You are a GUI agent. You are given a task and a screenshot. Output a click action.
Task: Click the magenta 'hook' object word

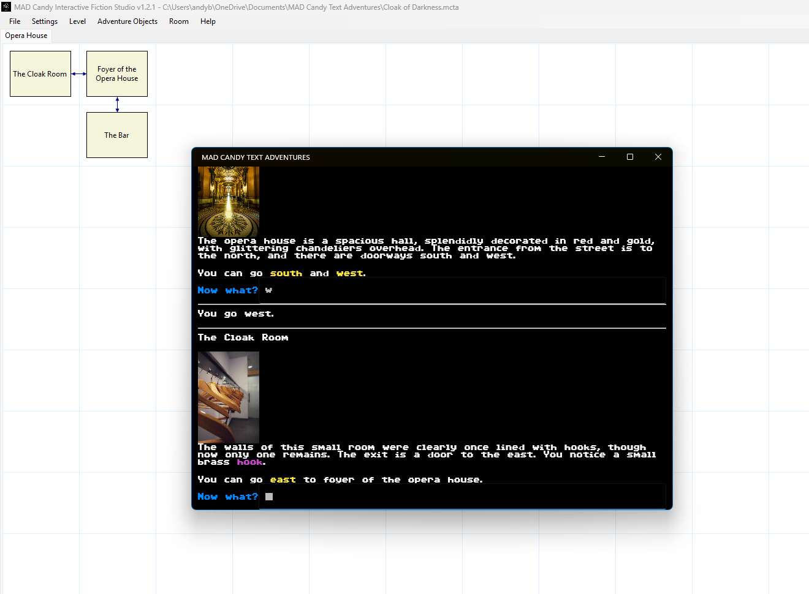click(x=250, y=462)
